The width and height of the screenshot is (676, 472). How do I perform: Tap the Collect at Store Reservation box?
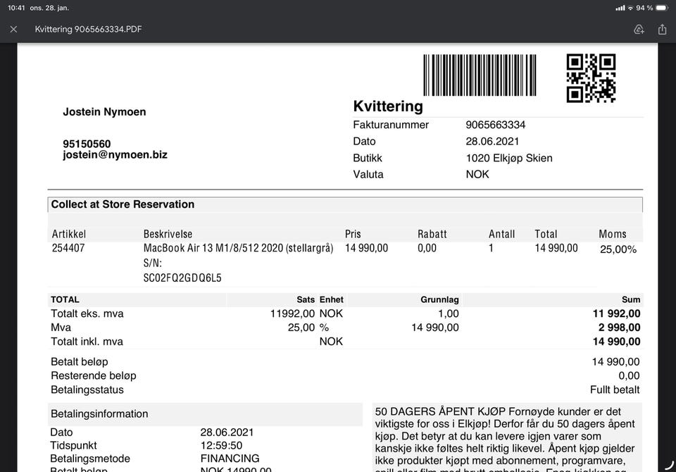pyautogui.click(x=345, y=204)
